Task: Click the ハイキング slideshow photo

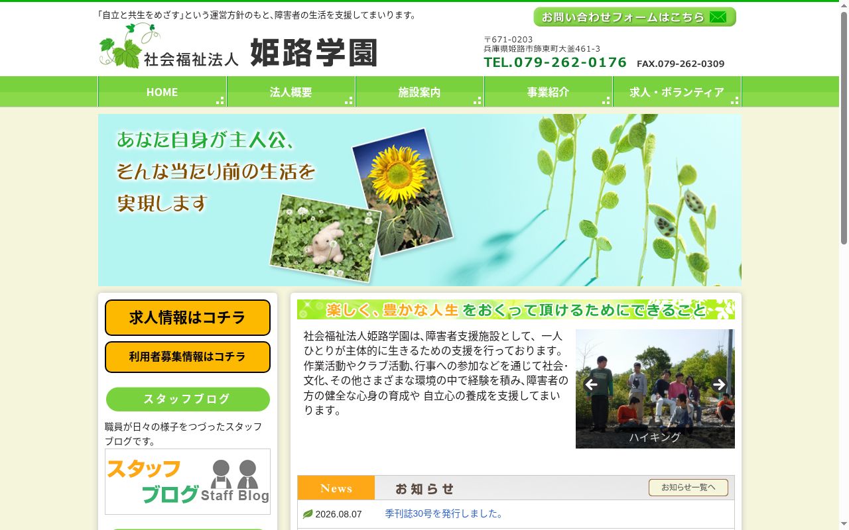Action: click(655, 389)
